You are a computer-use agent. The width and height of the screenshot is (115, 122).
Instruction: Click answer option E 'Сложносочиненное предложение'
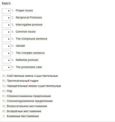coord(29,96)
